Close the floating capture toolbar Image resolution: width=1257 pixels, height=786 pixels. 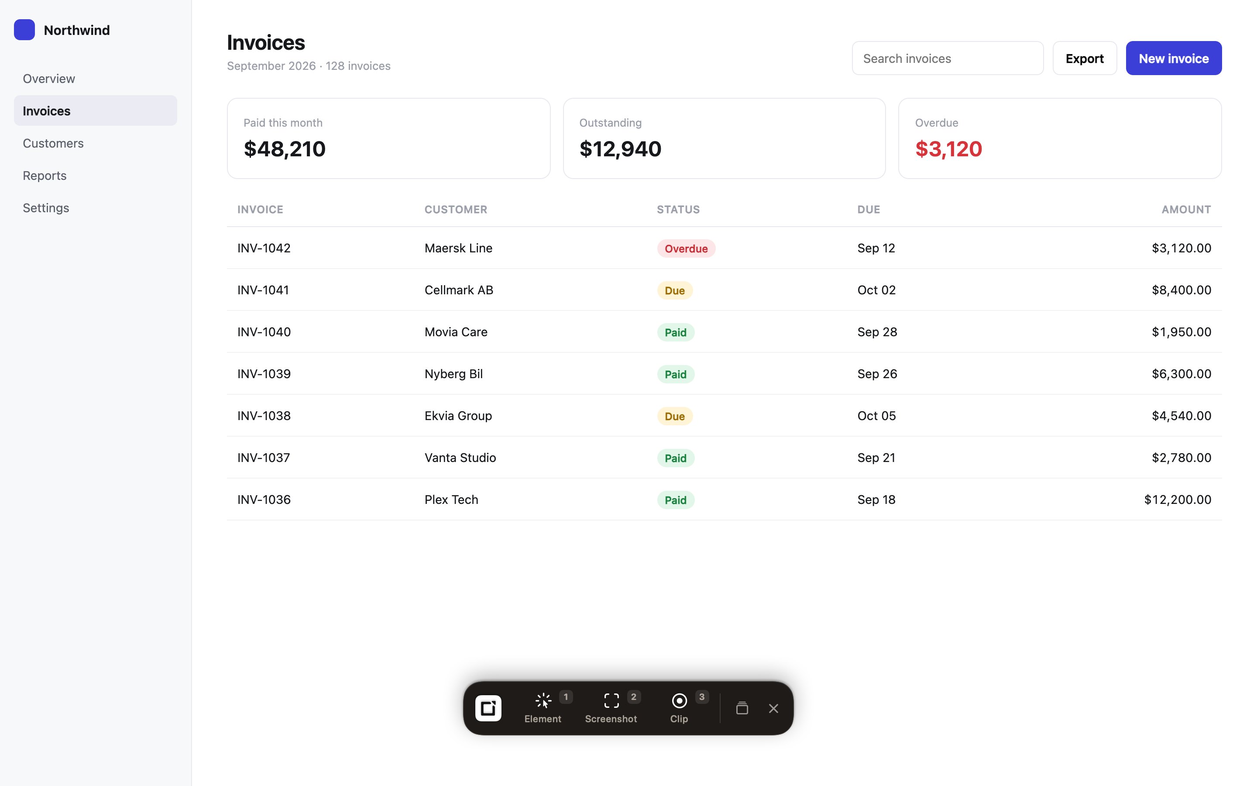[x=773, y=708]
